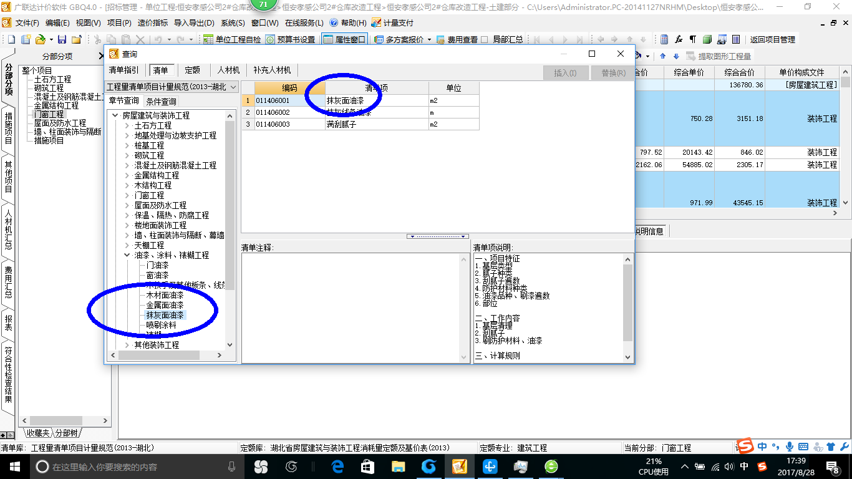Click the 替换(R) button in the query dialog
This screenshot has width=852, height=479.
[x=613, y=73]
